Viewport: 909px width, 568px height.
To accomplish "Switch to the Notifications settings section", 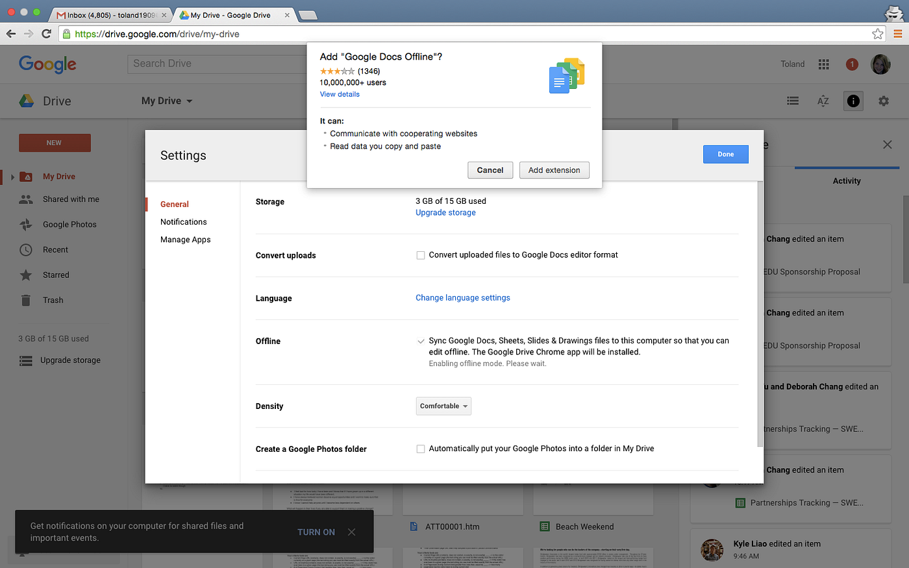I will 184,221.
